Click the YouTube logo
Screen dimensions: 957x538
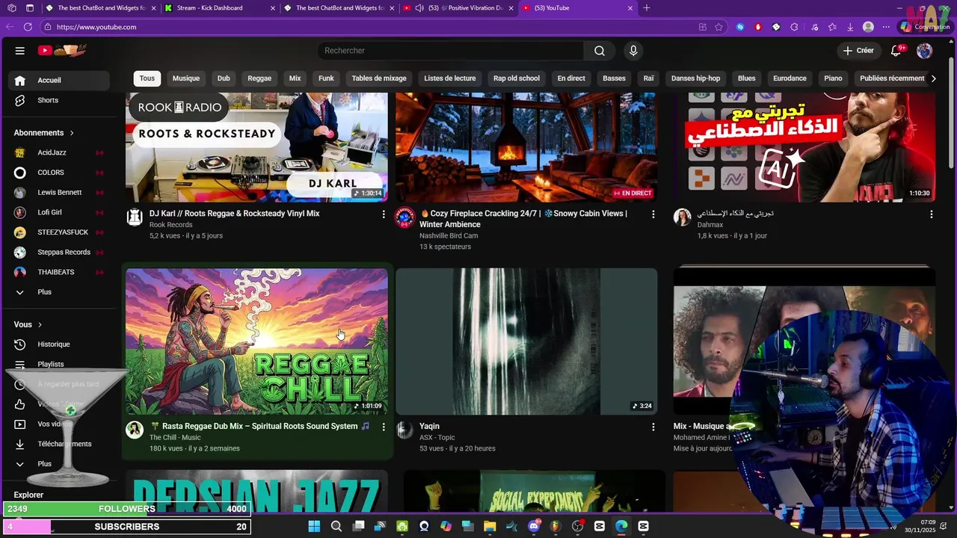[x=62, y=51]
